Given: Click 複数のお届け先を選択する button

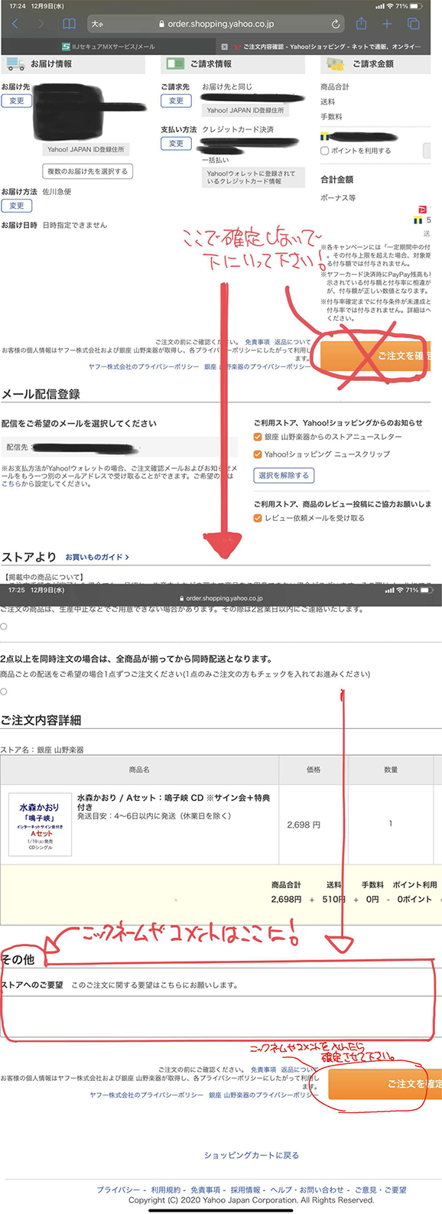Looking at the screenshot, I should pyautogui.click(x=88, y=171).
